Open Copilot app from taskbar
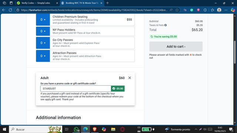This screenshot has width=237, height=133. [104, 129]
